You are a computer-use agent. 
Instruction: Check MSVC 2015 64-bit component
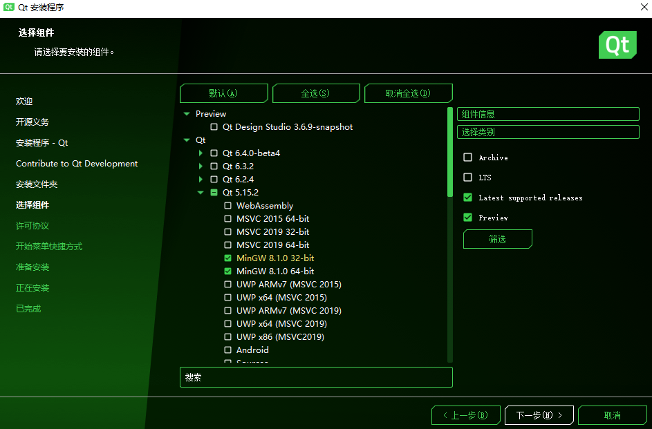point(228,218)
